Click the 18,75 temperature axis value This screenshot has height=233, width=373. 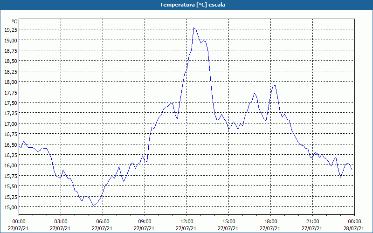point(11,51)
